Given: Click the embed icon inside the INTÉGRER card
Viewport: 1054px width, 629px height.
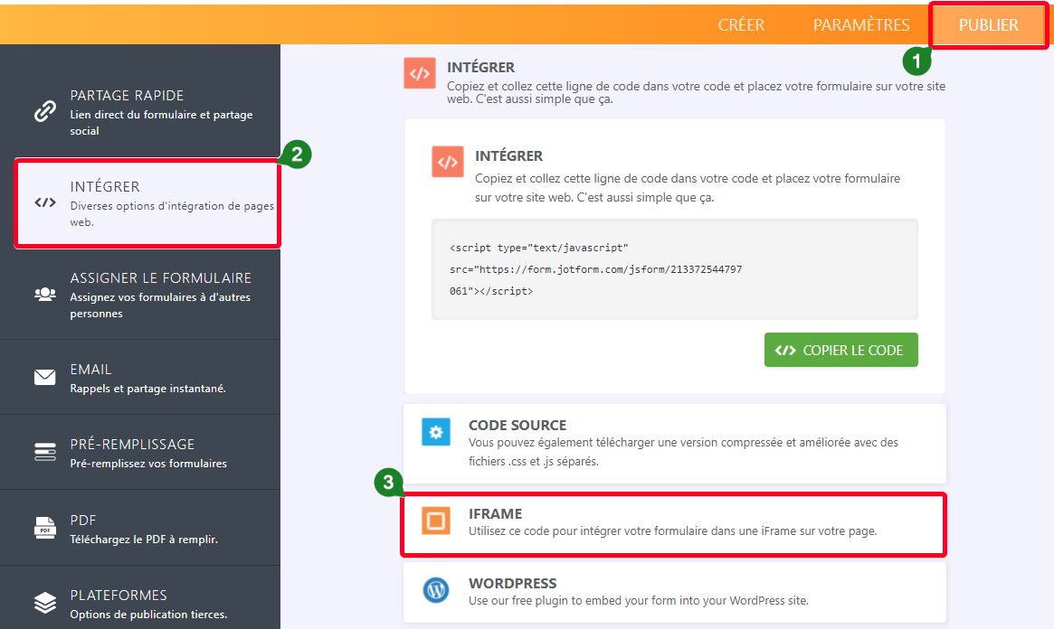Looking at the screenshot, I should pyautogui.click(x=448, y=162).
